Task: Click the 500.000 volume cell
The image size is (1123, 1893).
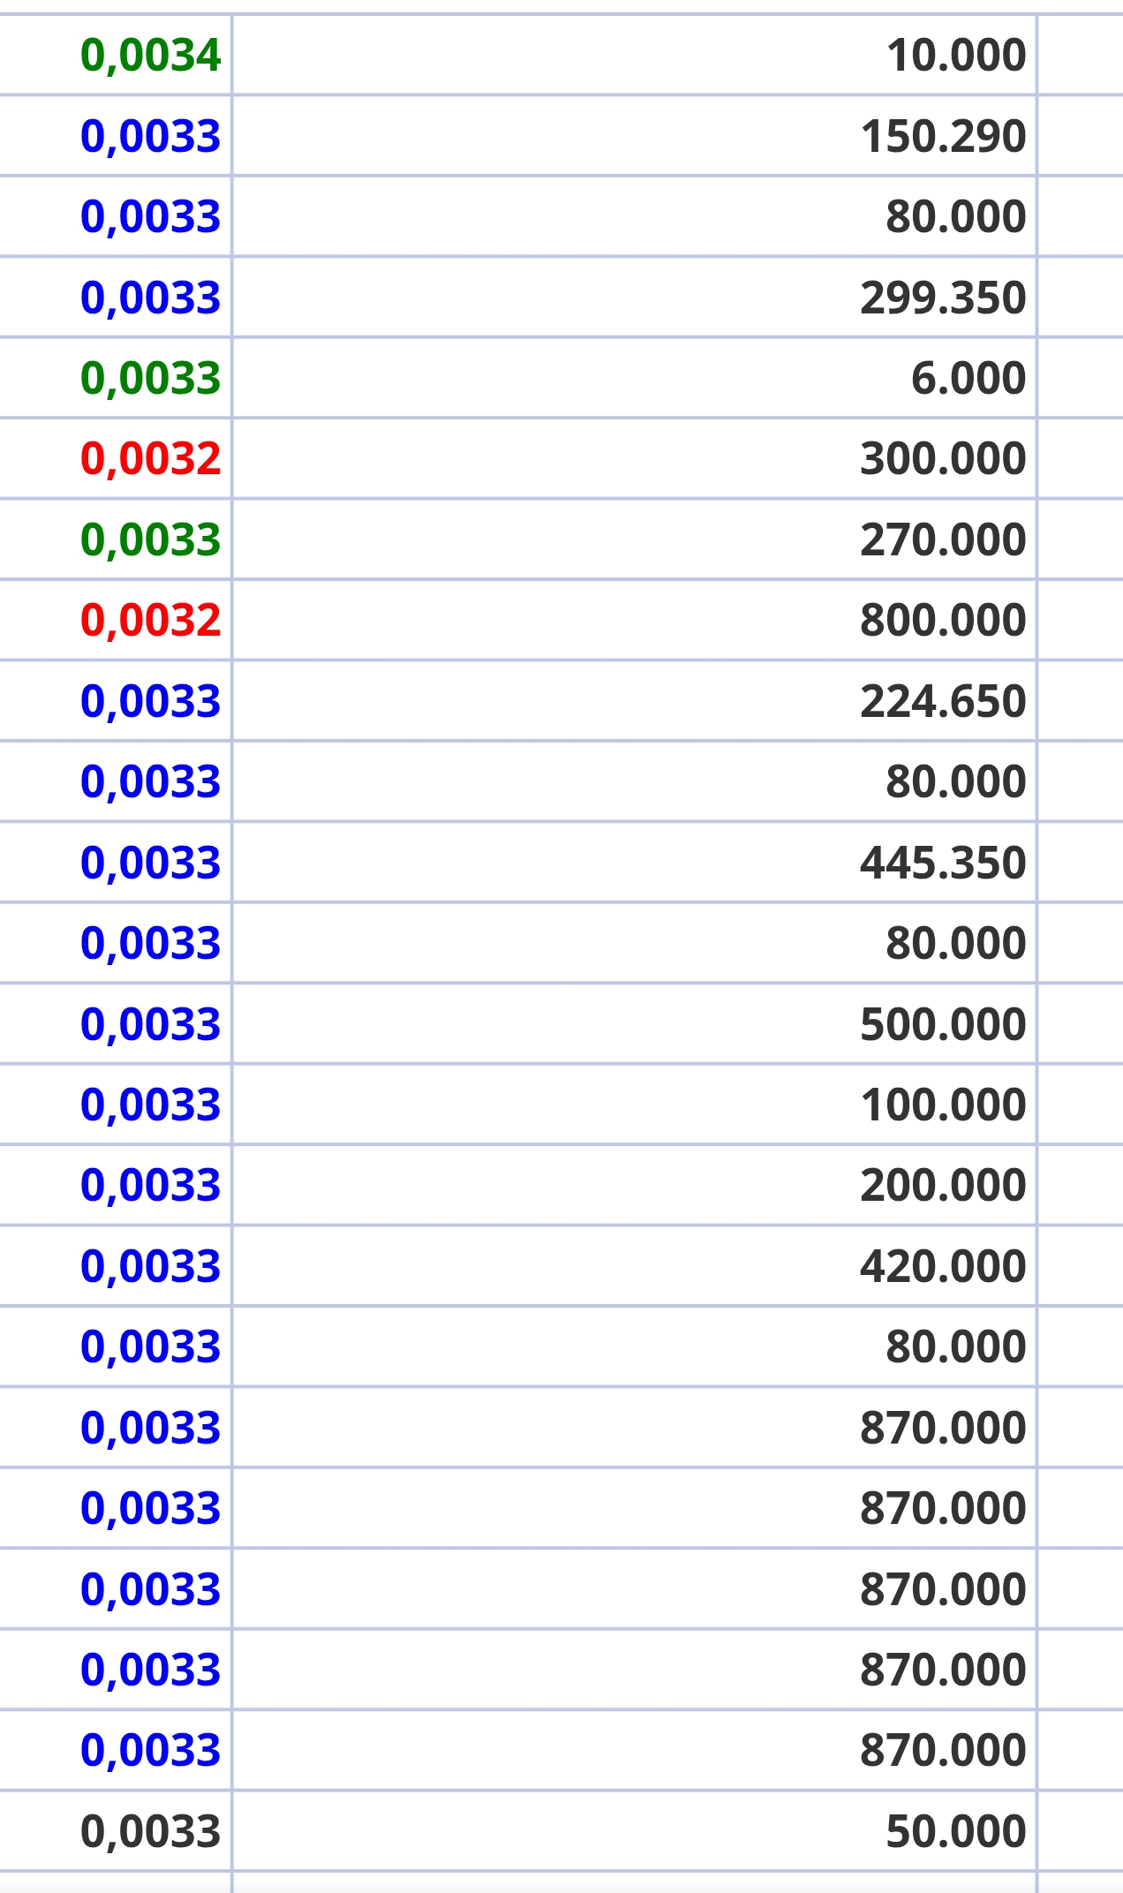Action: [x=943, y=1024]
